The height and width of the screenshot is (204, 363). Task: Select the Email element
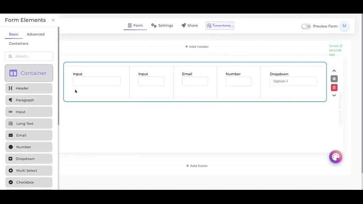tap(28, 135)
